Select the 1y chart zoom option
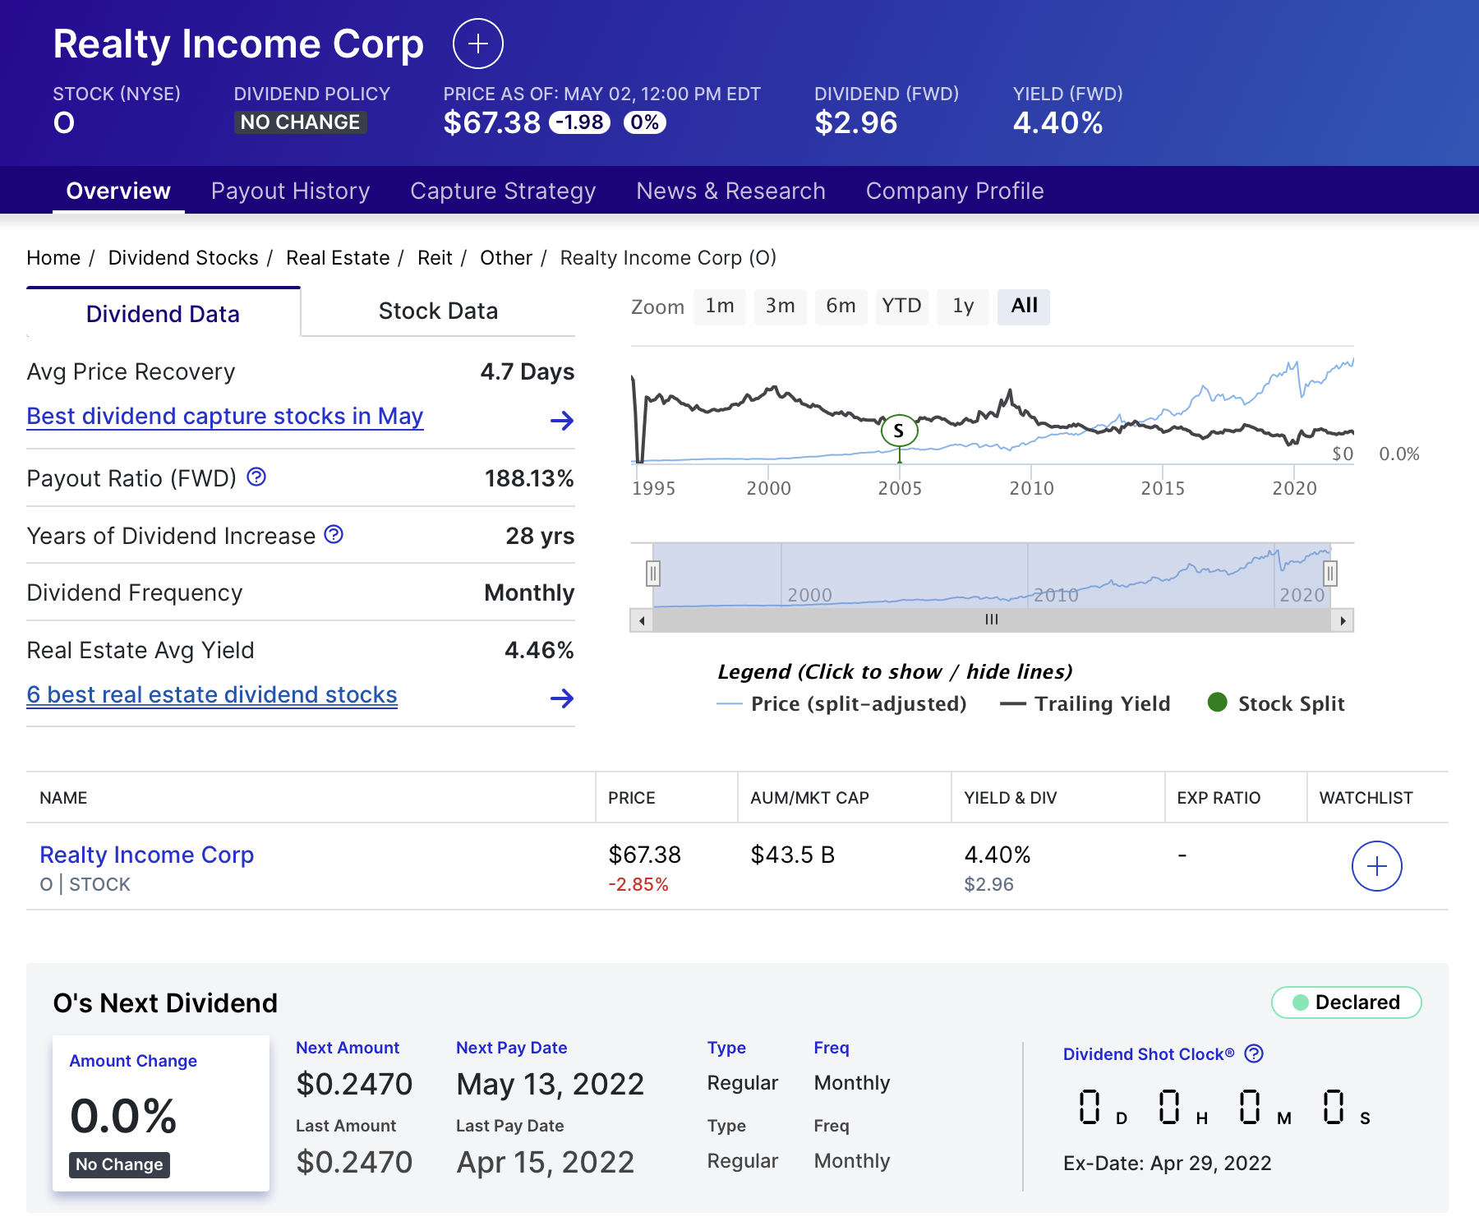 (x=963, y=306)
